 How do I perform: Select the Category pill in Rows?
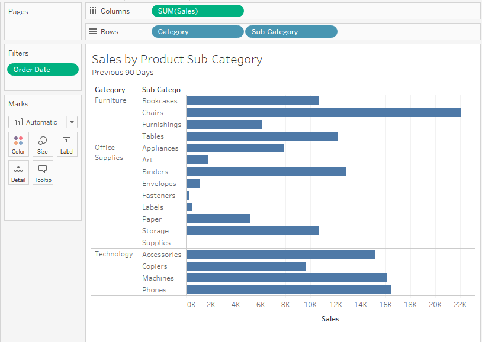[197, 32]
